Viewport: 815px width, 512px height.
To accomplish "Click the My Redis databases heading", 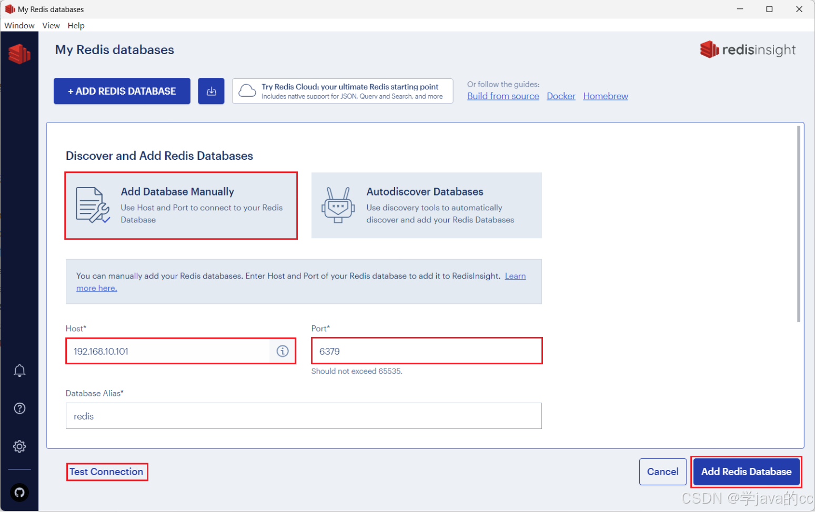I will coord(115,50).
